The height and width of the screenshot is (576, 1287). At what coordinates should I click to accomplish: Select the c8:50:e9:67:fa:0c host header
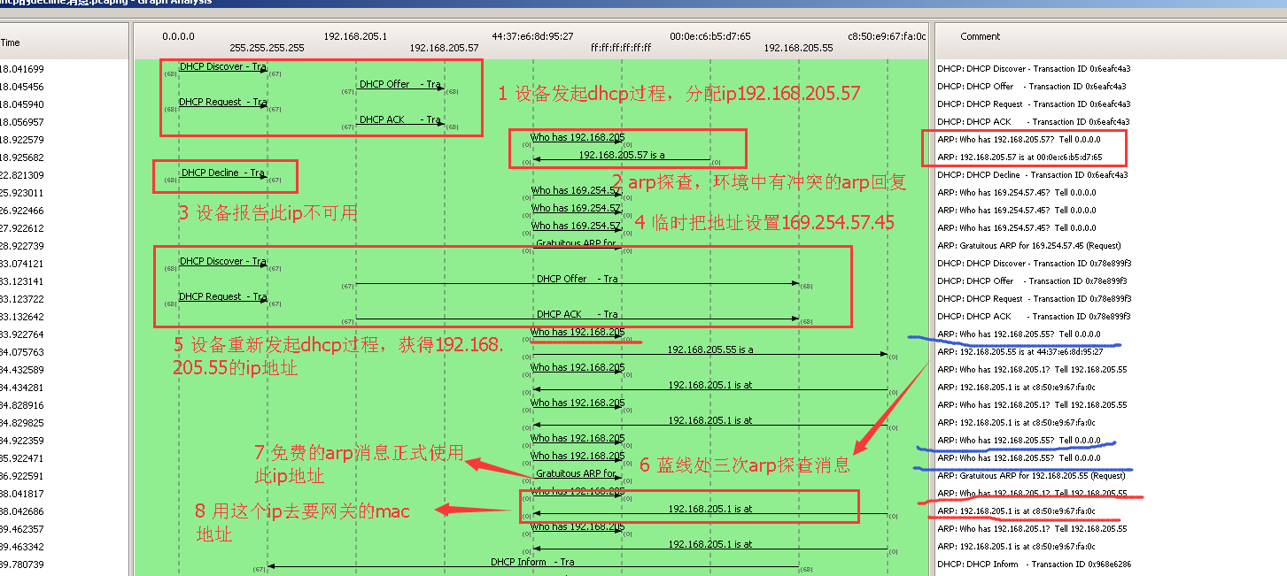[887, 36]
